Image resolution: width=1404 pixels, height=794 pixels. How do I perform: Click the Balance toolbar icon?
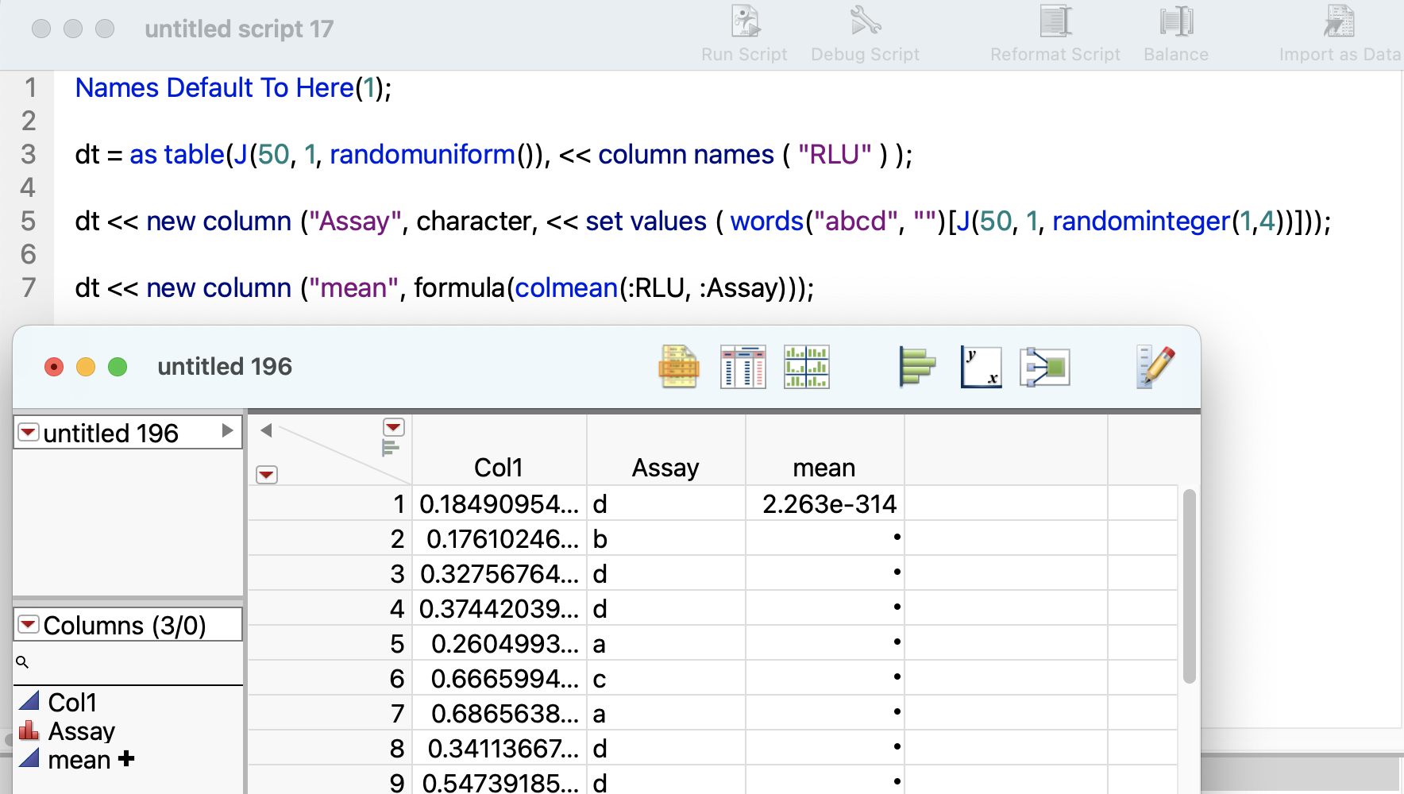point(1175,21)
